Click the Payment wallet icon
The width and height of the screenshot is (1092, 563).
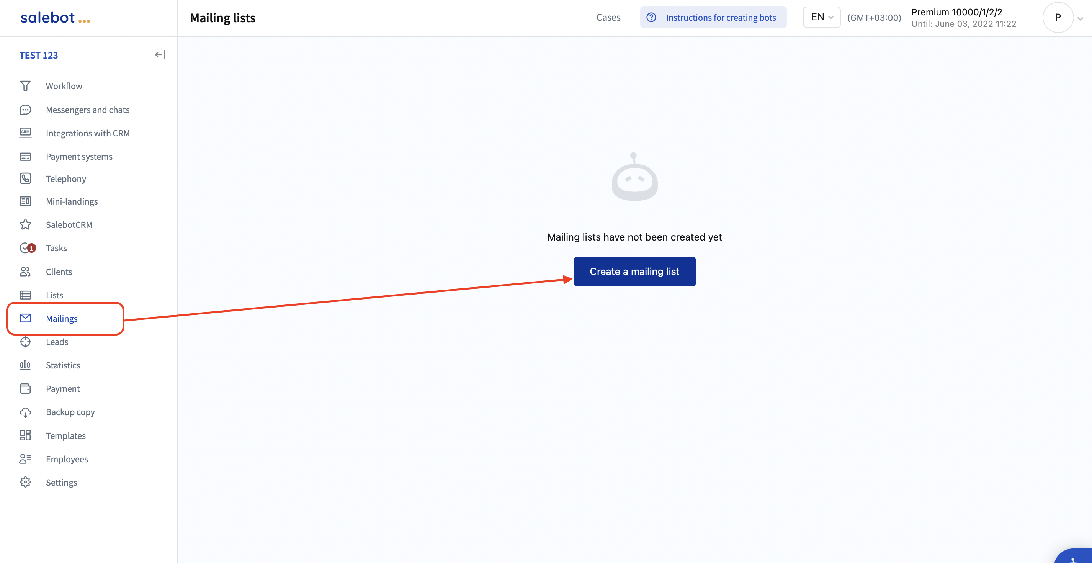(x=25, y=388)
